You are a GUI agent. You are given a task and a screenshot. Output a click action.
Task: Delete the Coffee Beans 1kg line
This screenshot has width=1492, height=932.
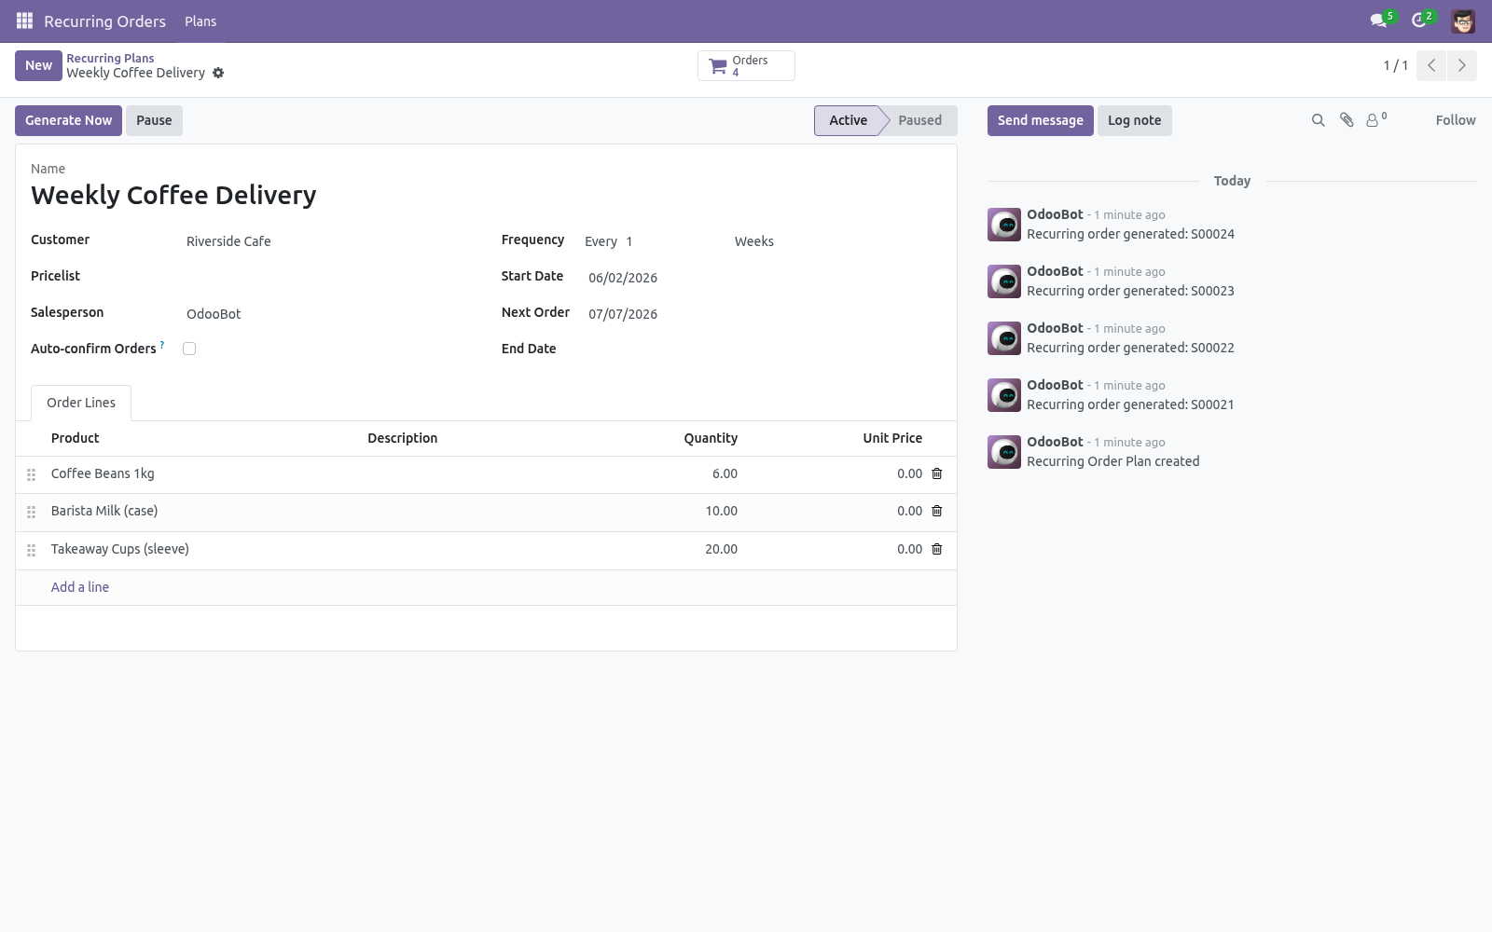937,473
